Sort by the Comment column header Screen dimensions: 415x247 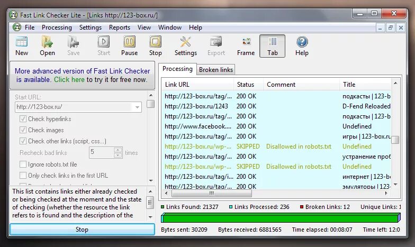pyautogui.click(x=301, y=85)
